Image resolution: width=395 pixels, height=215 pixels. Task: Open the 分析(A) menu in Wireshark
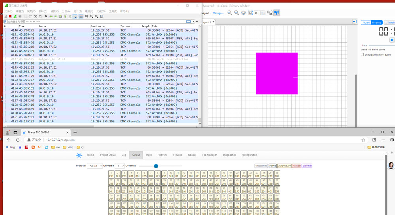coord(66,11)
